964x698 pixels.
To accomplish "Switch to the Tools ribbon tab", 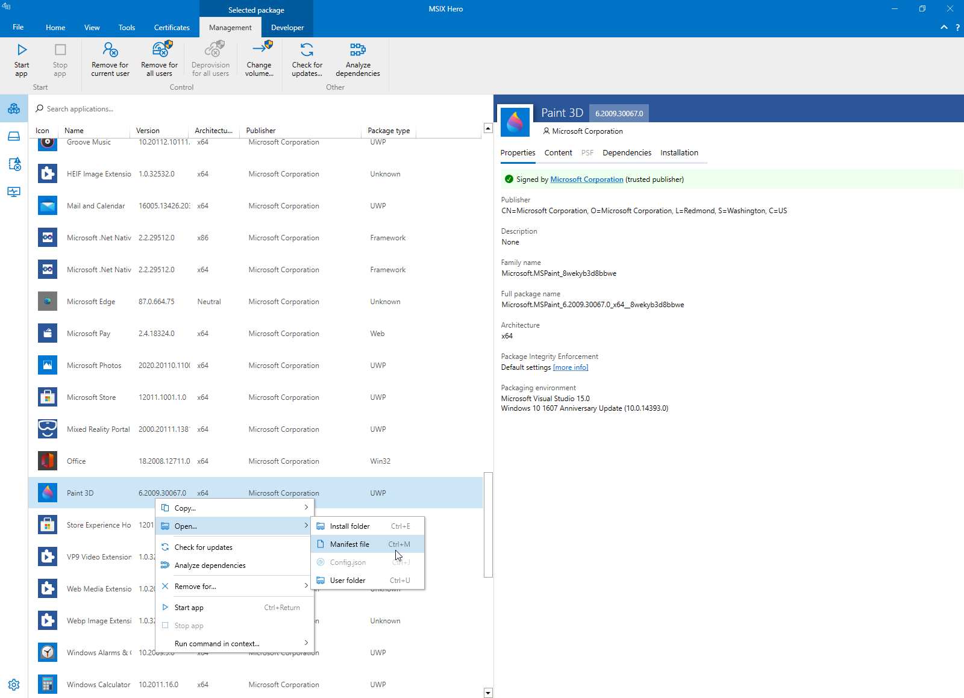I will pos(127,28).
